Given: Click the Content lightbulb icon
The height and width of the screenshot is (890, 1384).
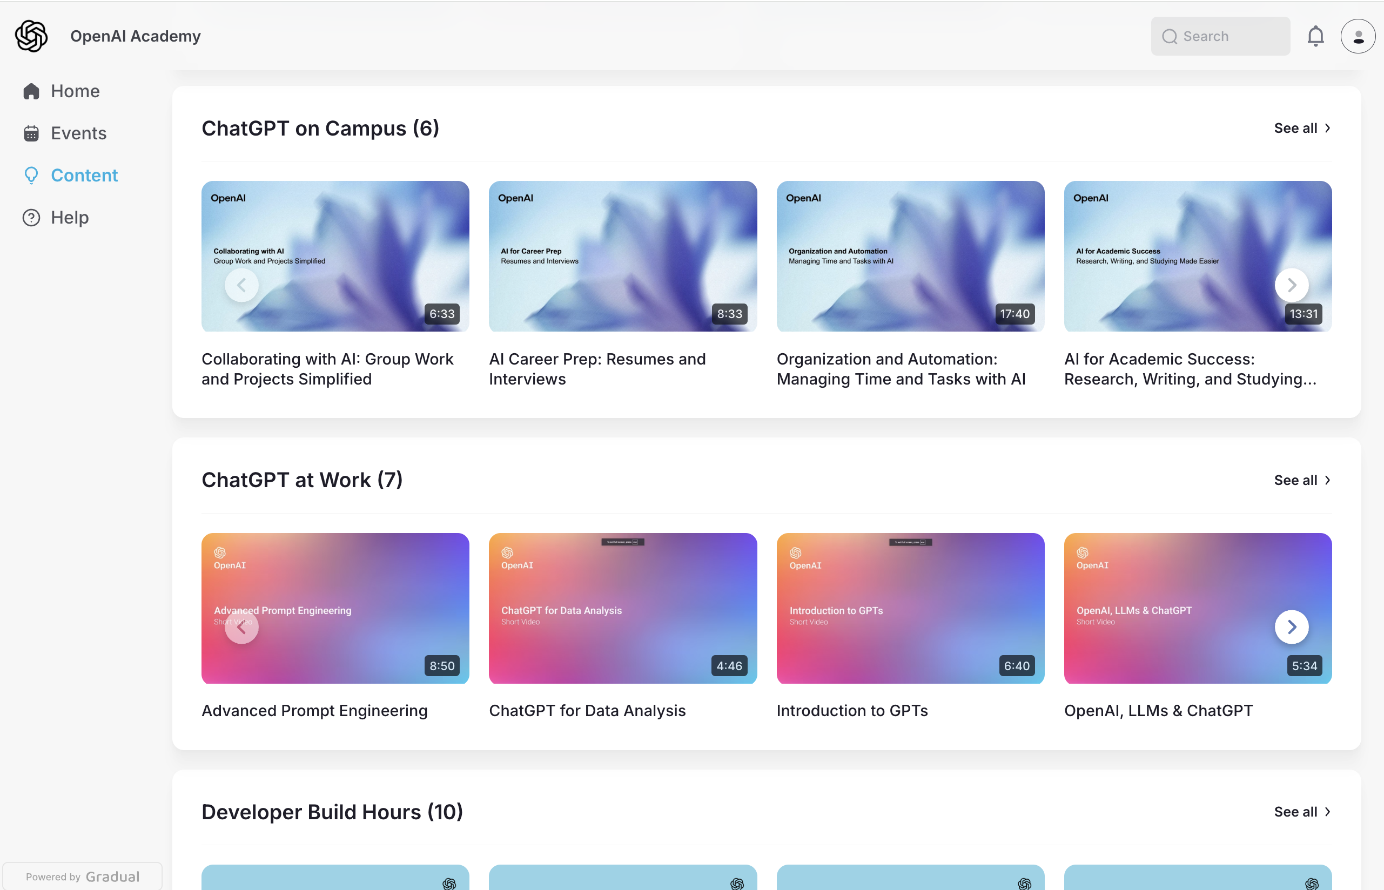Looking at the screenshot, I should 31,176.
